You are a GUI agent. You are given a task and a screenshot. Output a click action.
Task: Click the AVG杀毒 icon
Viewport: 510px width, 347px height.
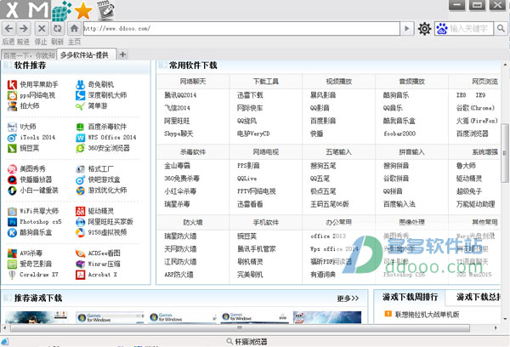12,253
